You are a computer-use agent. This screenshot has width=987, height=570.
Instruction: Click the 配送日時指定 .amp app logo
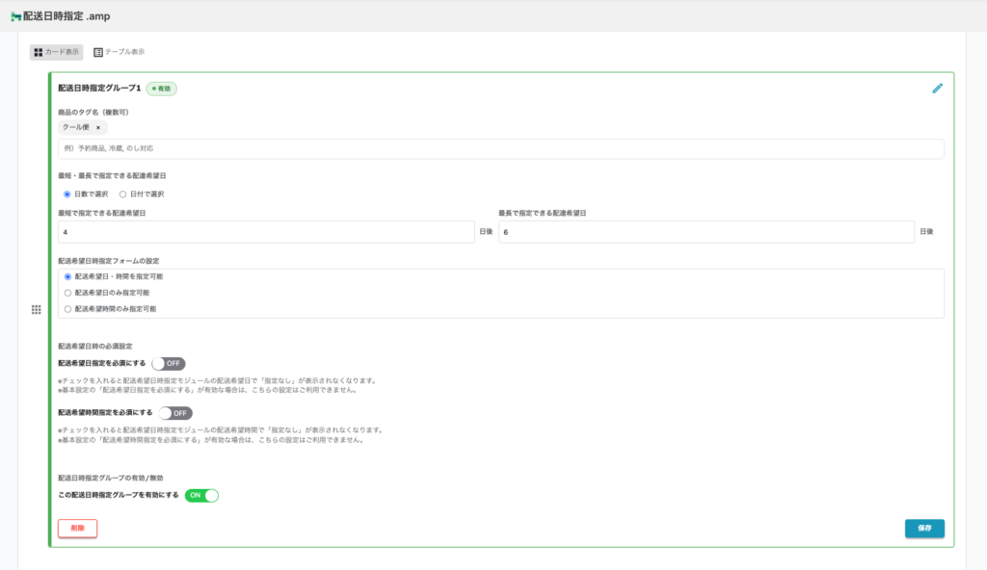[15, 15]
